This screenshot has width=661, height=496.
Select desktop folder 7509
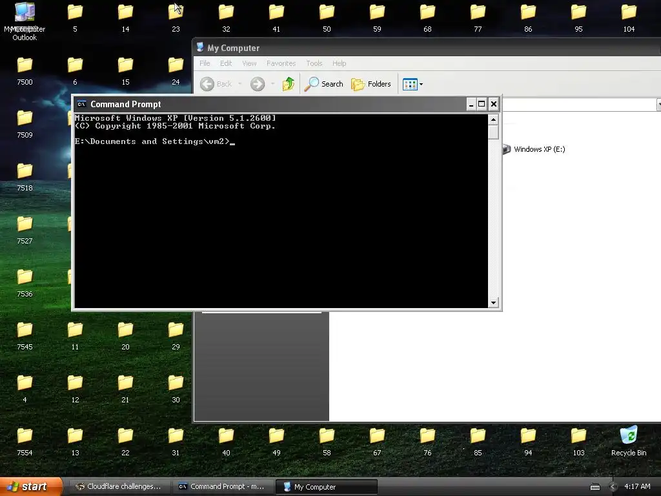25,125
